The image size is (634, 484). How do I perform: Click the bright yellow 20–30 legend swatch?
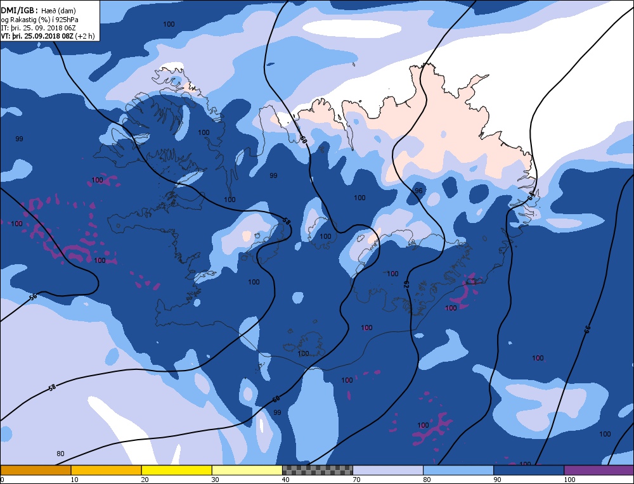click(x=176, y=470)
